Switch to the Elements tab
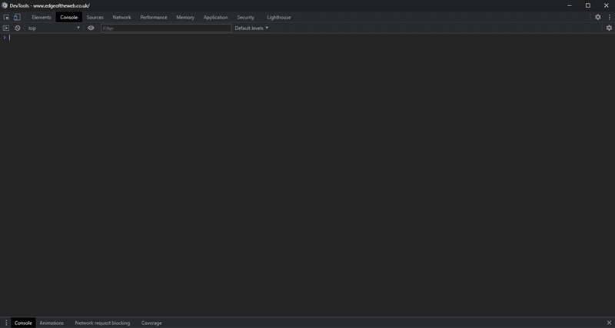 (42, 17)
